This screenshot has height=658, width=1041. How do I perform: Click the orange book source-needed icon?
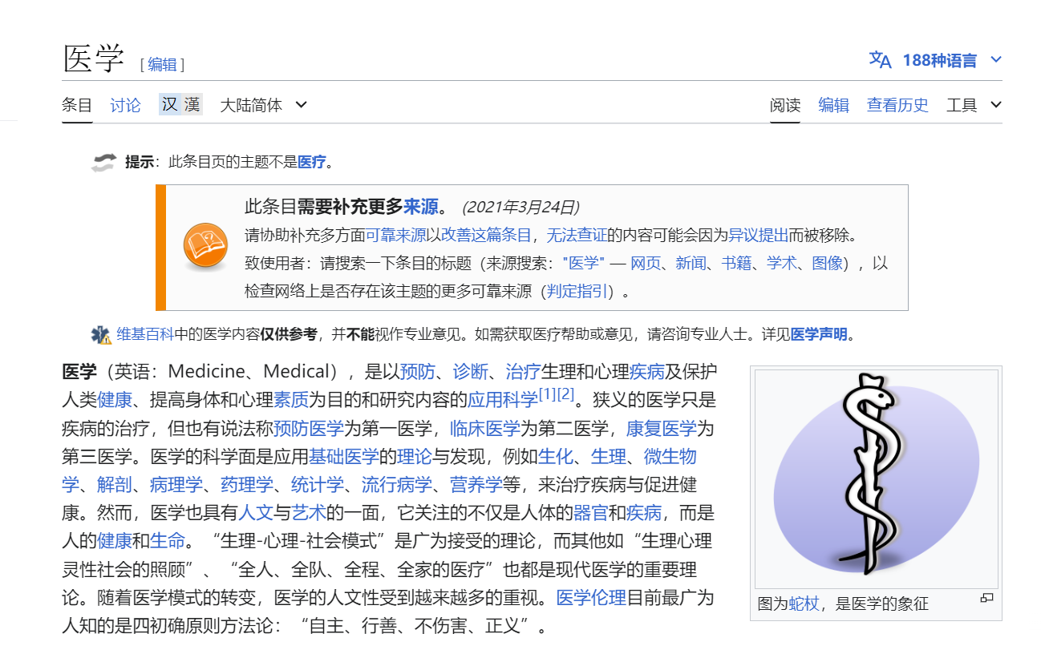tap(205, 245)
